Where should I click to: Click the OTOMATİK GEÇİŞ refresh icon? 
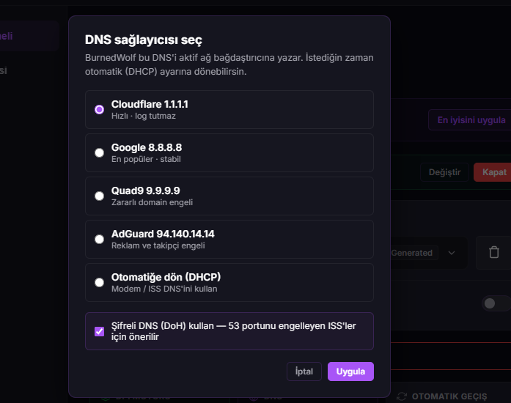pos(402,396)
